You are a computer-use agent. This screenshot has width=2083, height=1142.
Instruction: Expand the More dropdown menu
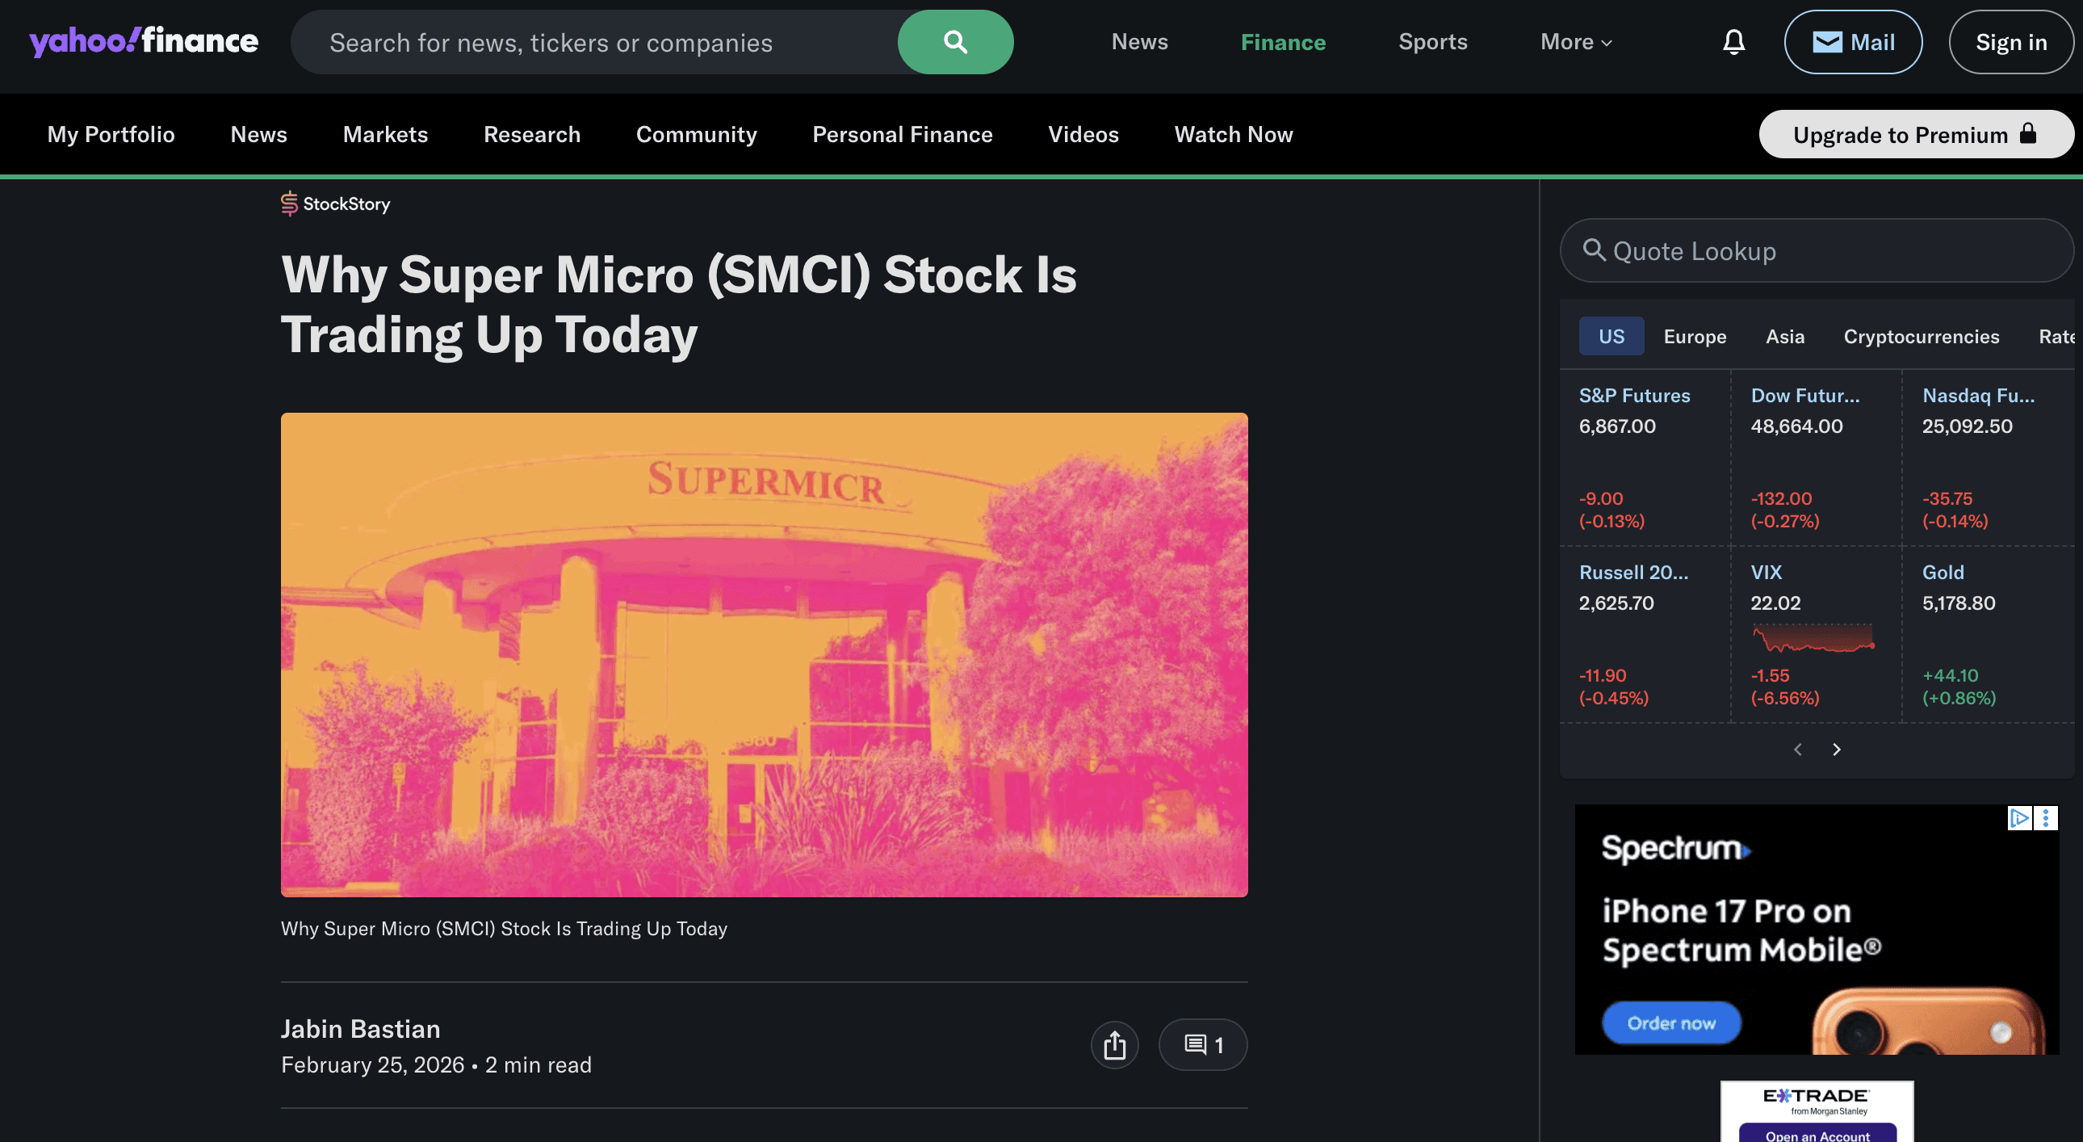point(1576,42)
